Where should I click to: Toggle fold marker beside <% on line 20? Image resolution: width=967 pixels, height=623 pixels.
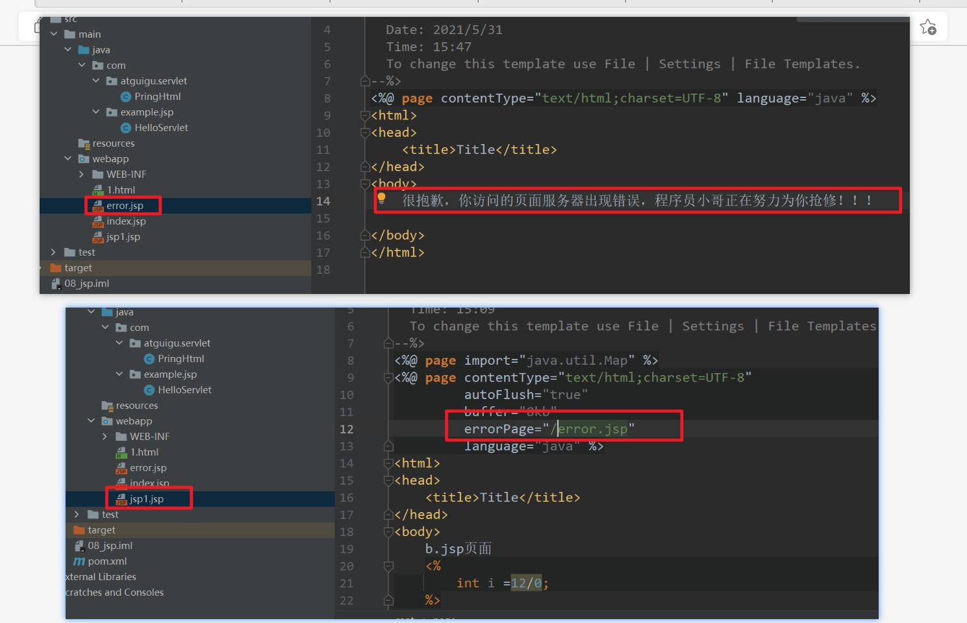[388, 566]
